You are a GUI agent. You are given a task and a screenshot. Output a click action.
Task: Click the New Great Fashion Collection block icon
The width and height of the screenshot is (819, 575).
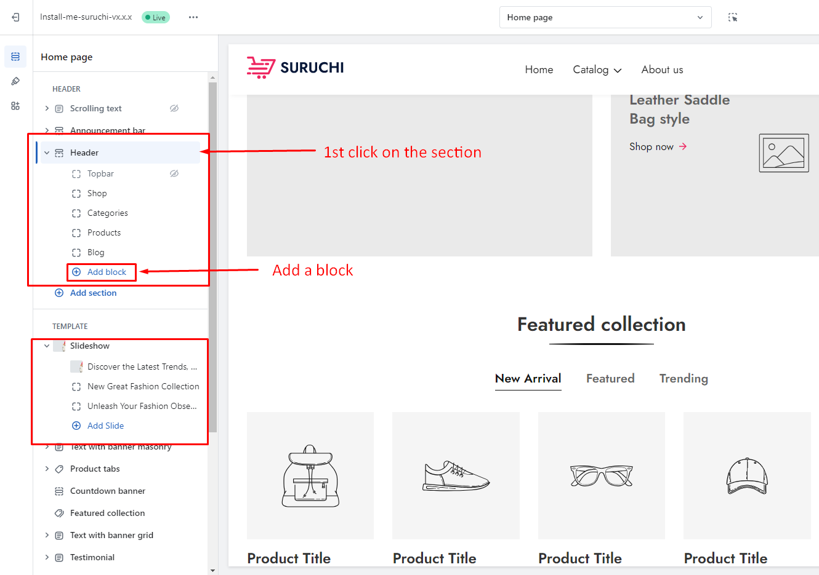76,387
